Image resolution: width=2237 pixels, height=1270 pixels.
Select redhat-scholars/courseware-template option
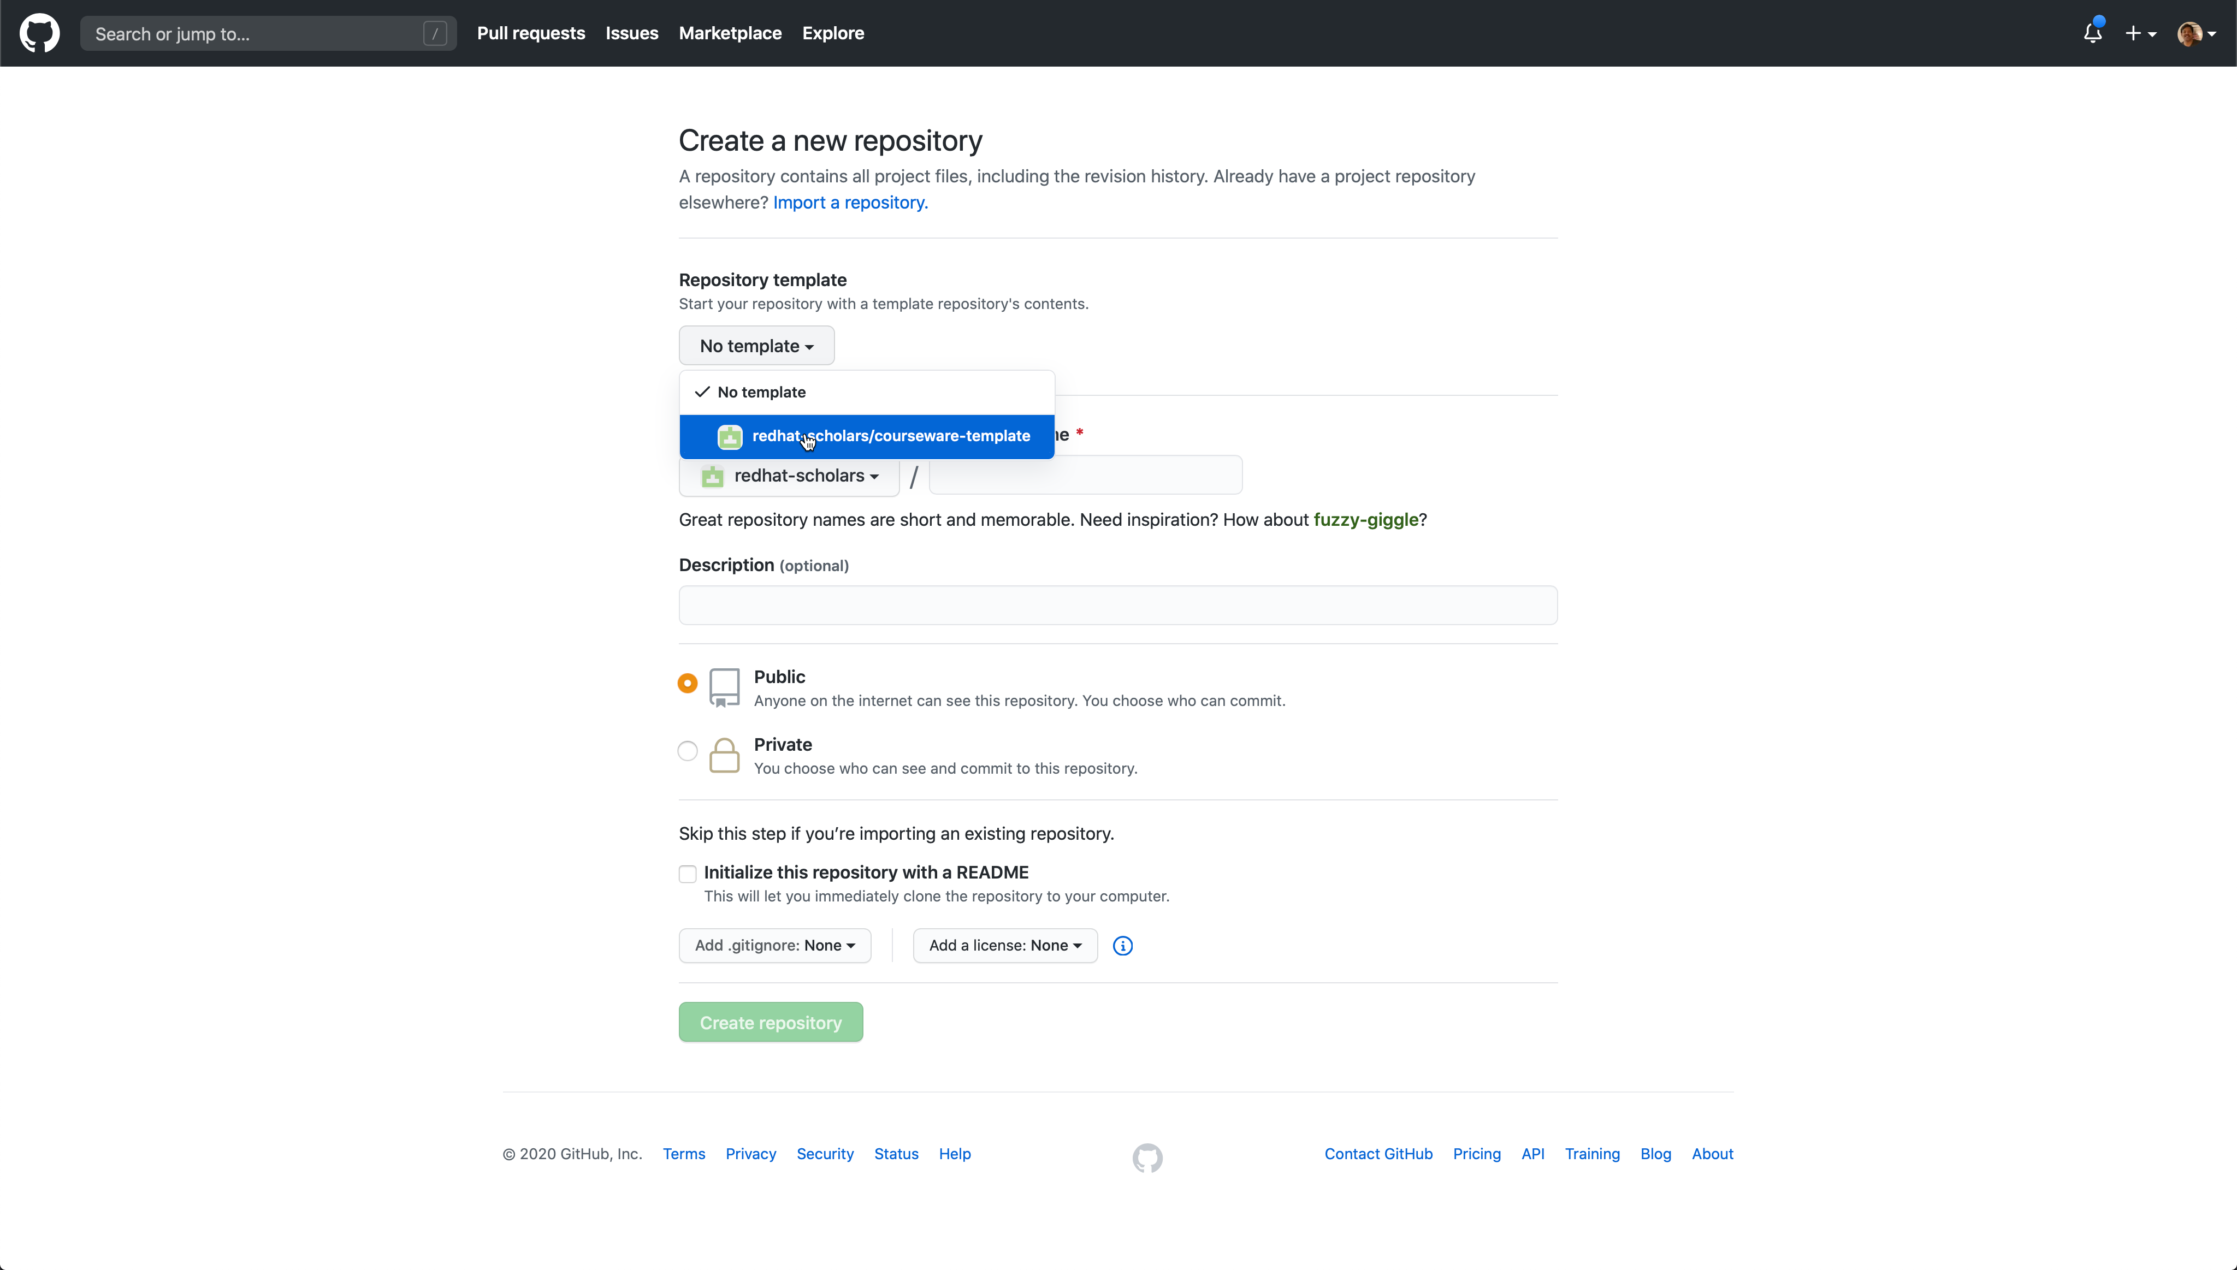click(x=866, y=436)
